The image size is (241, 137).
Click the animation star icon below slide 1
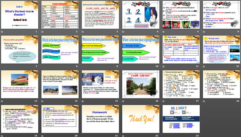(2, 32)
